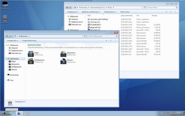
Task: Expand the Сеть node in sidebar tree
Action: (6, 80)
